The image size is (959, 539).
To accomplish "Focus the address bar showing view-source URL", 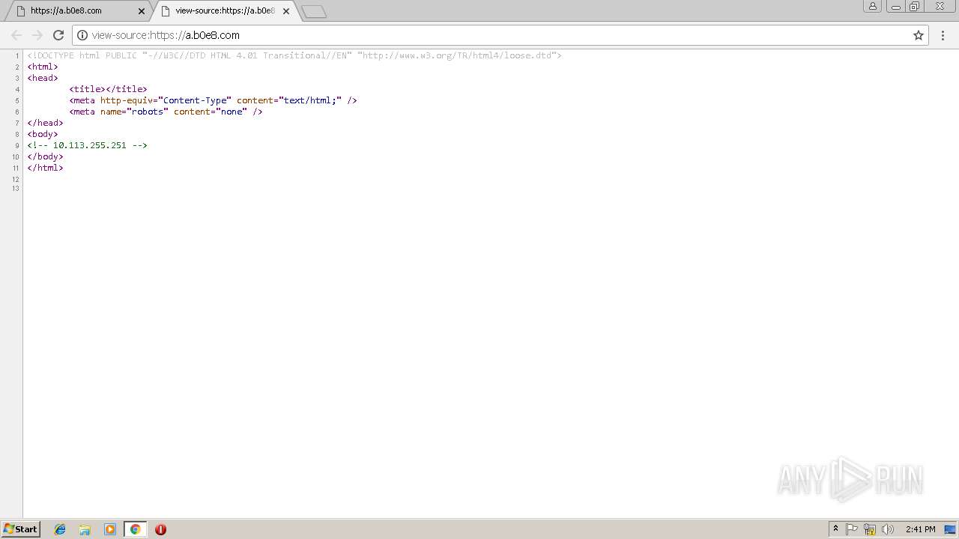I will [500, 35].
